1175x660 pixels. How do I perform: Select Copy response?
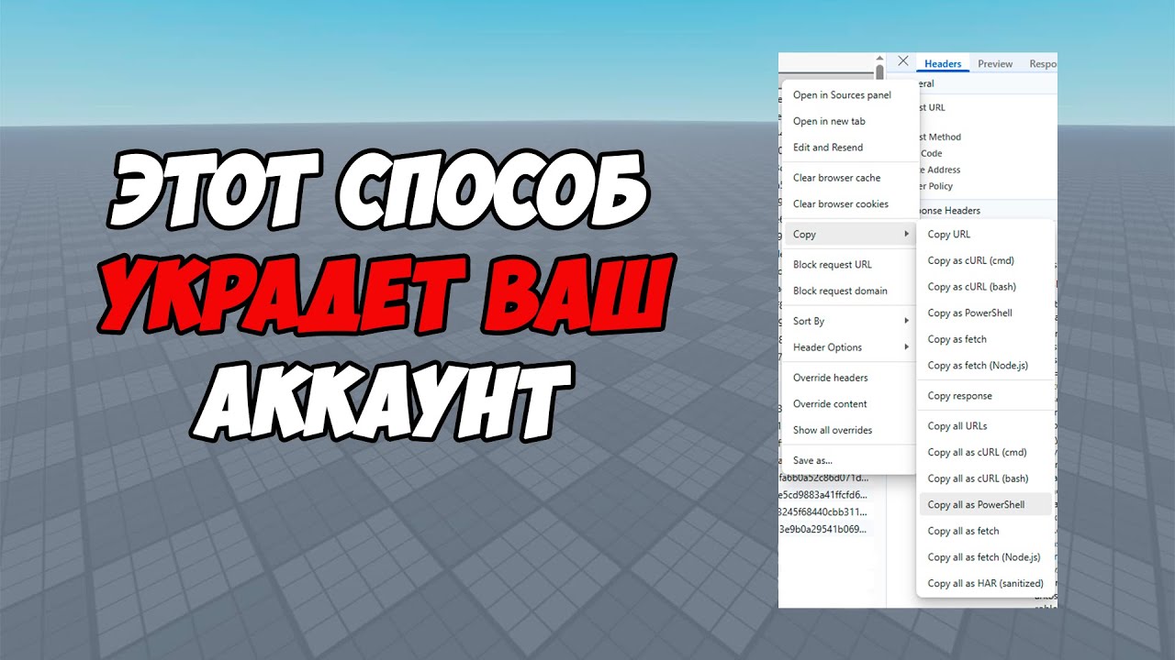click(959, 396)
